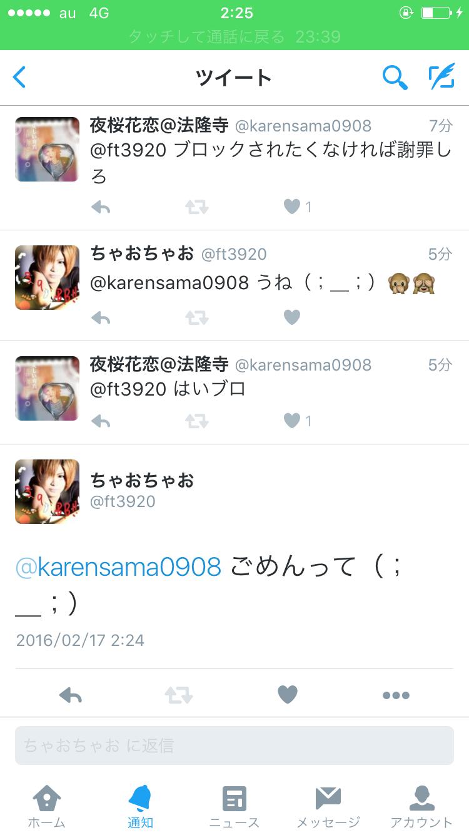
Task: Compose new tweet with quill icon
Action: [441, 77]
